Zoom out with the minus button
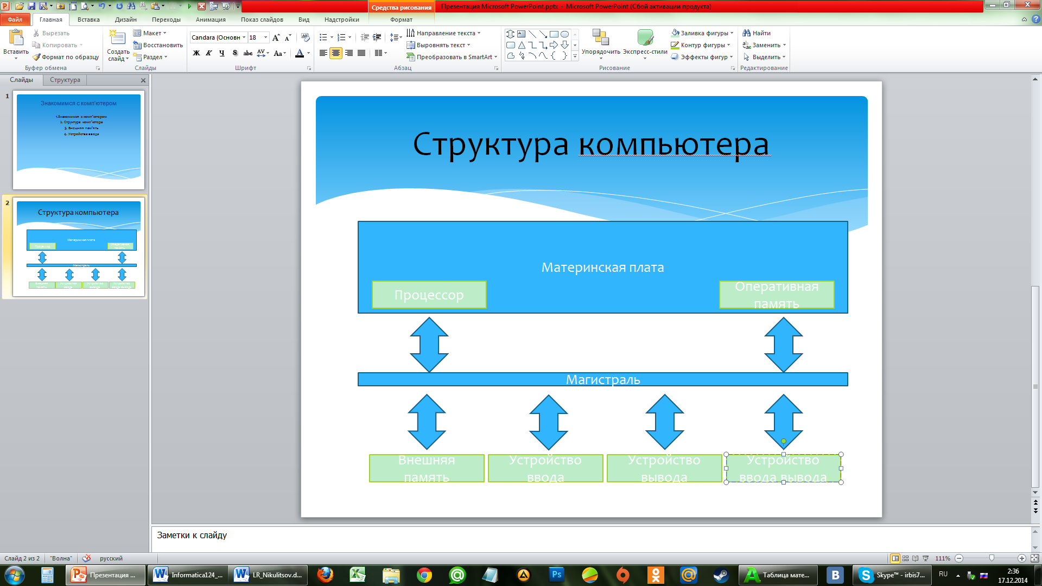1042x586 pixels. (959, 558)
